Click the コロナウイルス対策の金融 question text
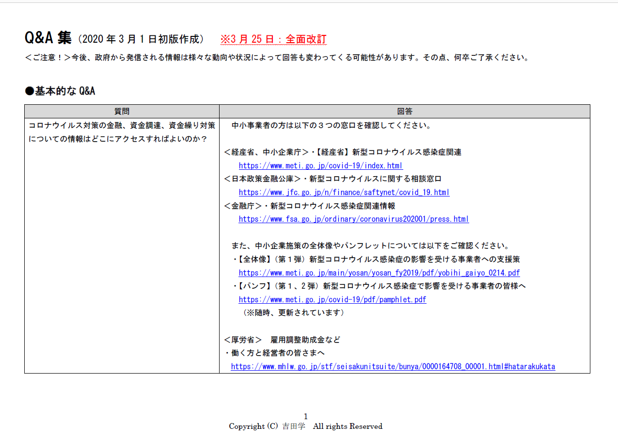618x441 pixels. (x=122, y=125)
